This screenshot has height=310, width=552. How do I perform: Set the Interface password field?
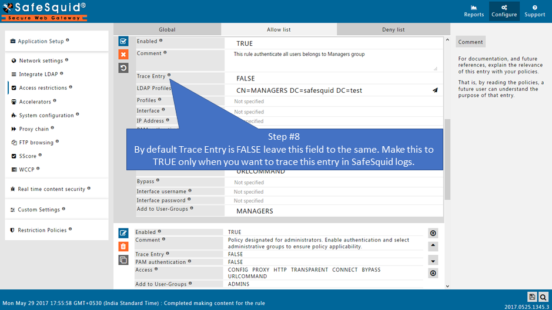pos(333,201)
